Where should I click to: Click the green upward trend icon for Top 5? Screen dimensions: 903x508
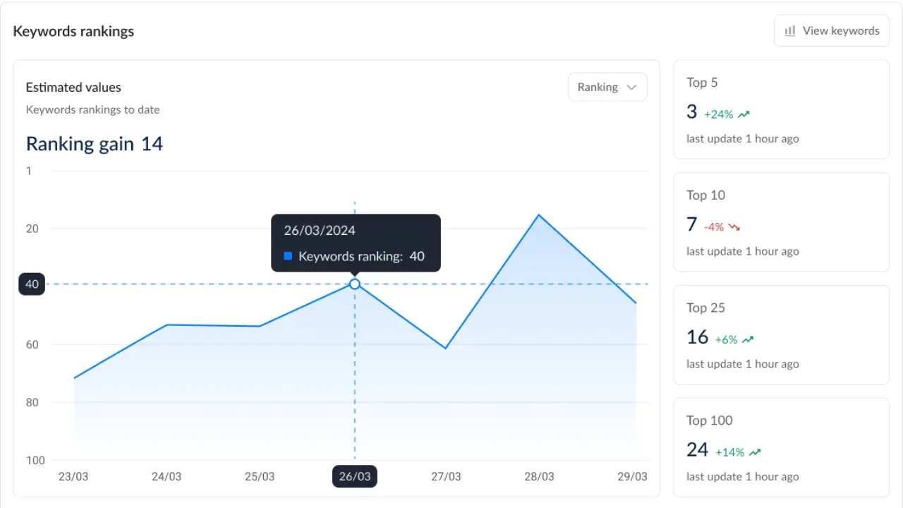(x=744, y=113)
